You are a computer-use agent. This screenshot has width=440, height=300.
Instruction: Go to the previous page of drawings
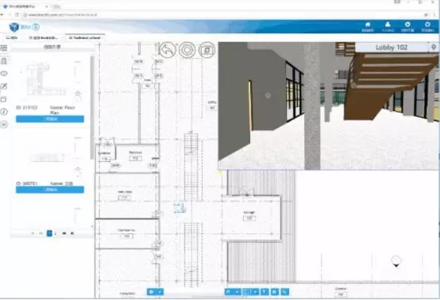point(41,233)
